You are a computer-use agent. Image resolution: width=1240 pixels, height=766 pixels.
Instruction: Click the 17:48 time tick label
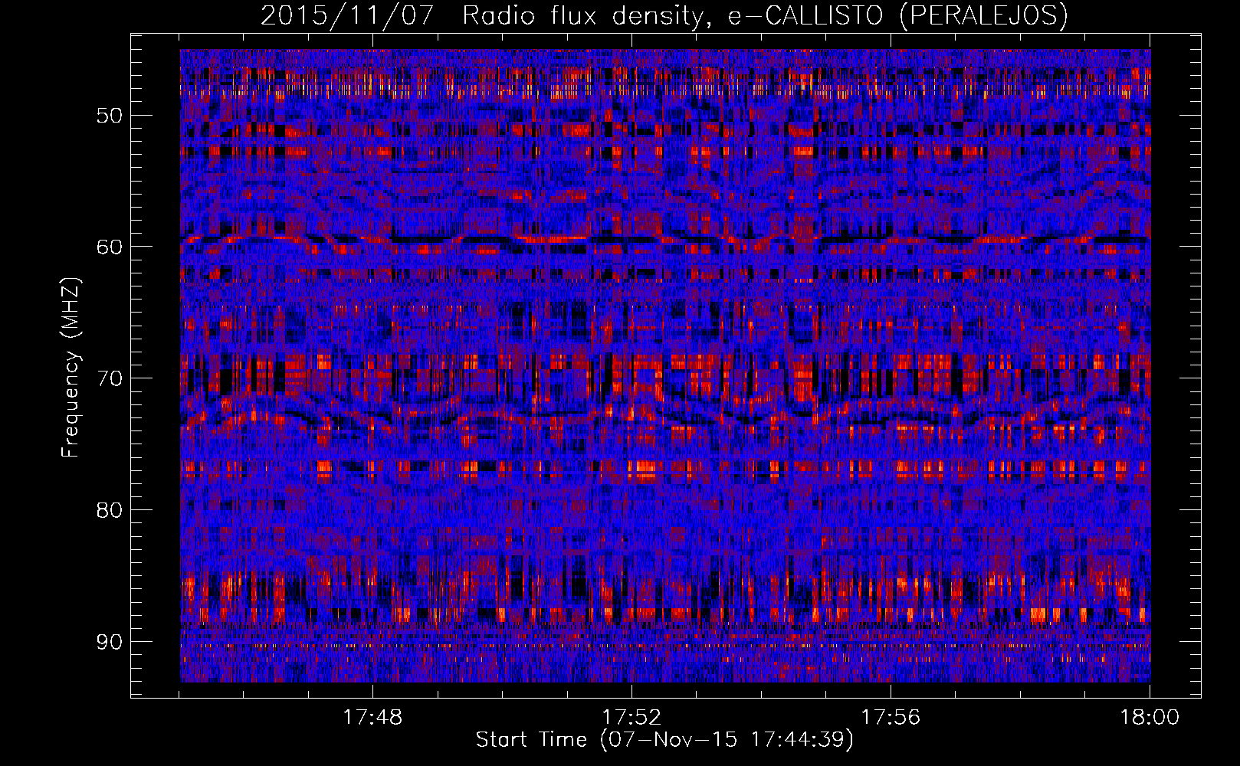(x=372, y=718)
